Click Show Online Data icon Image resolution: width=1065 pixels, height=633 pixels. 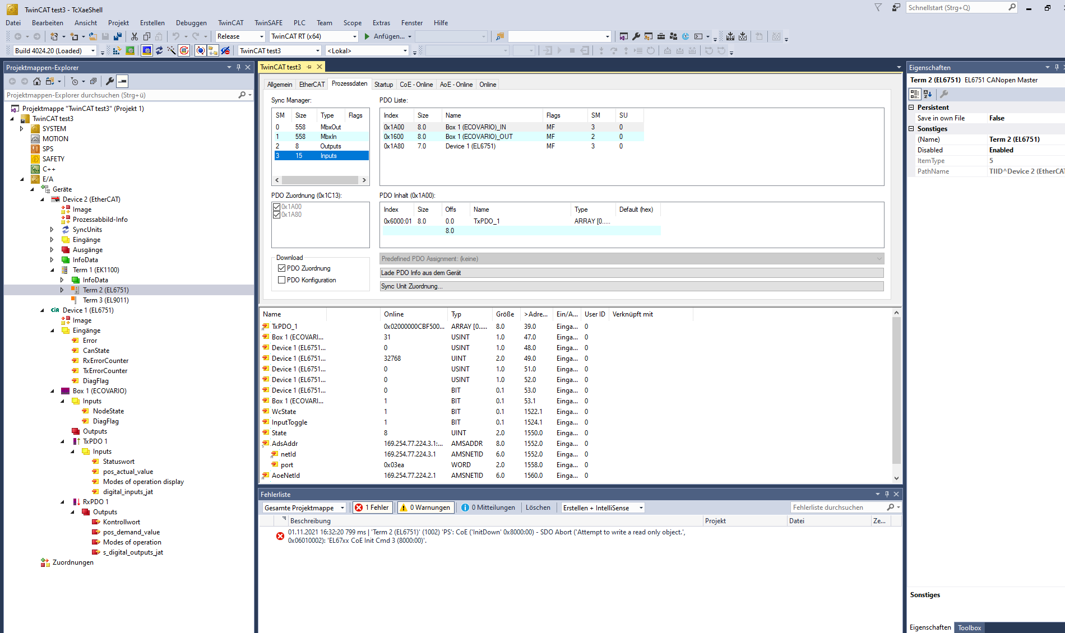point(201,50)
